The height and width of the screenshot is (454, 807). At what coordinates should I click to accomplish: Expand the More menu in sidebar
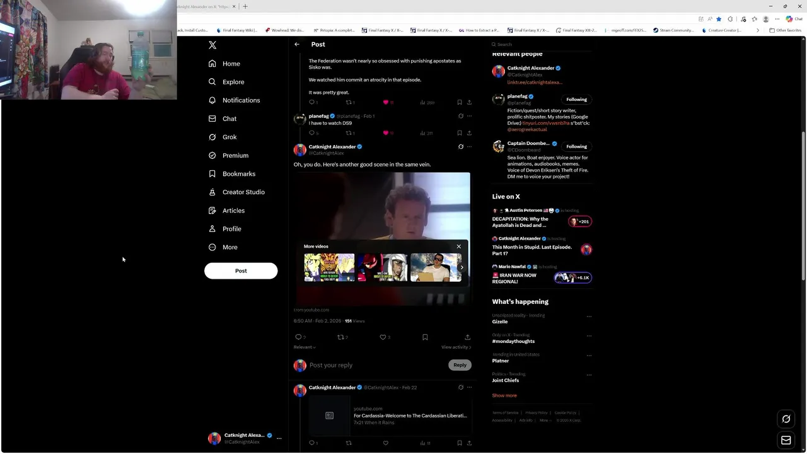pos(223,247)
